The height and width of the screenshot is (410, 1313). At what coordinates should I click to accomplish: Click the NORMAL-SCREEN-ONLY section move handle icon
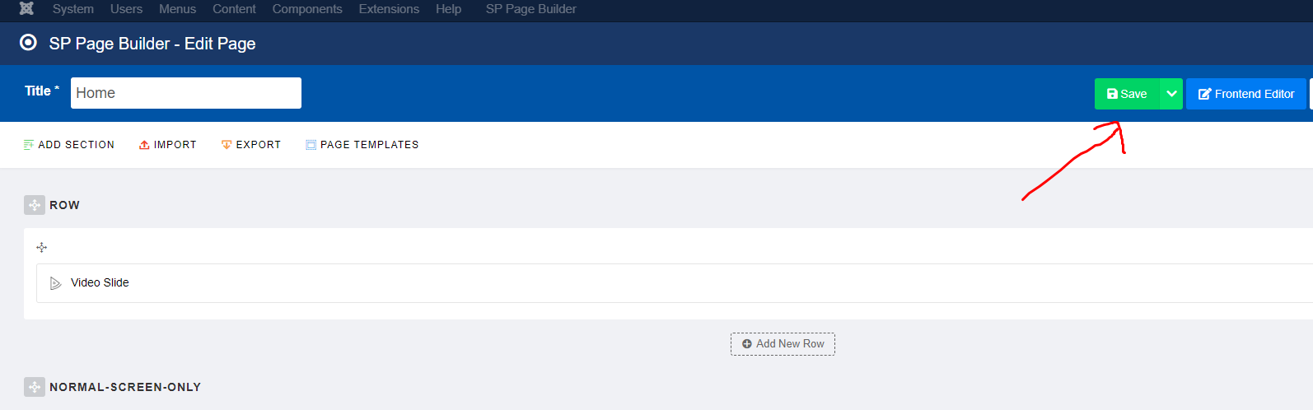tap(34, 387)
